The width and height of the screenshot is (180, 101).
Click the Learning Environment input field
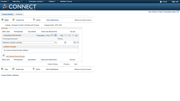click(29, 42)
